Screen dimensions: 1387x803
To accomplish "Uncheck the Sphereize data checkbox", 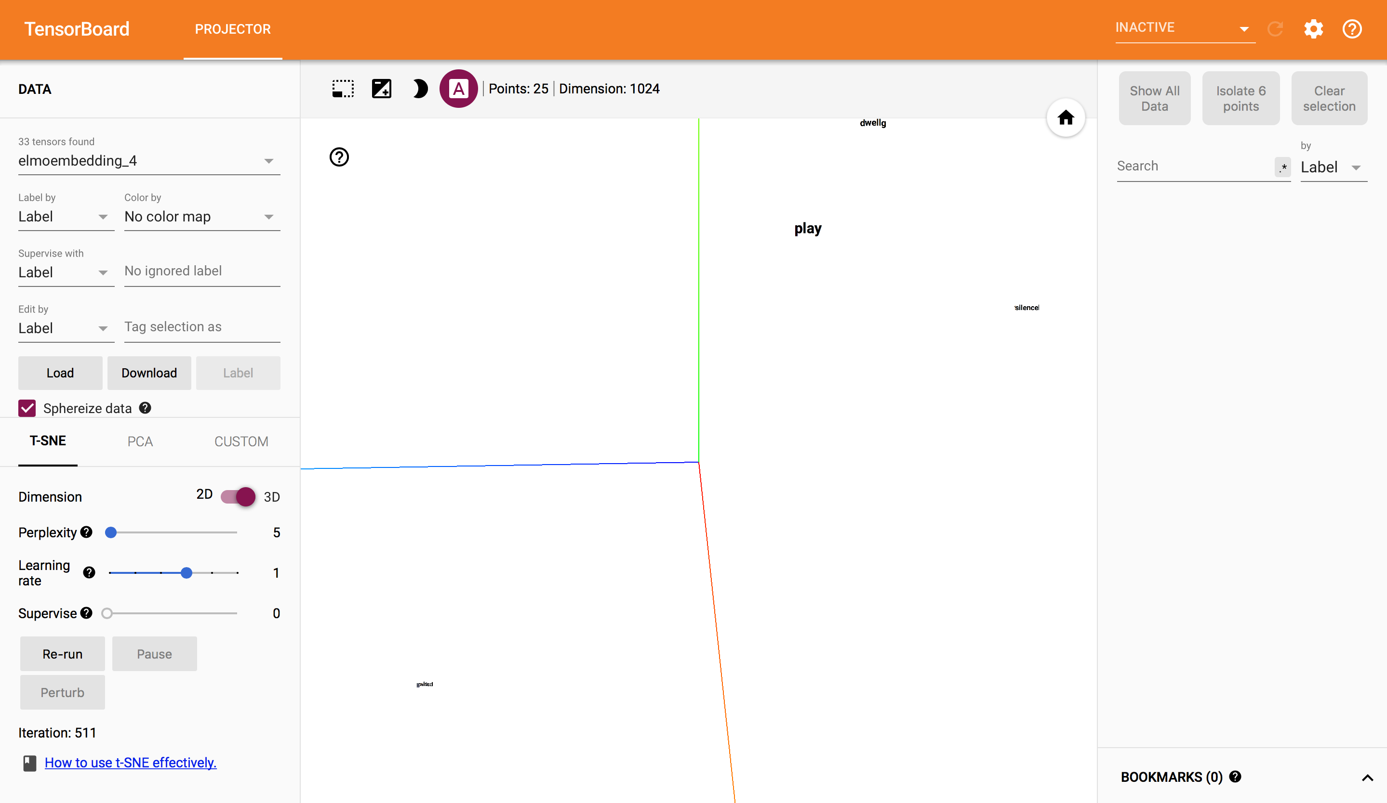I will click(x=27, y=408).
